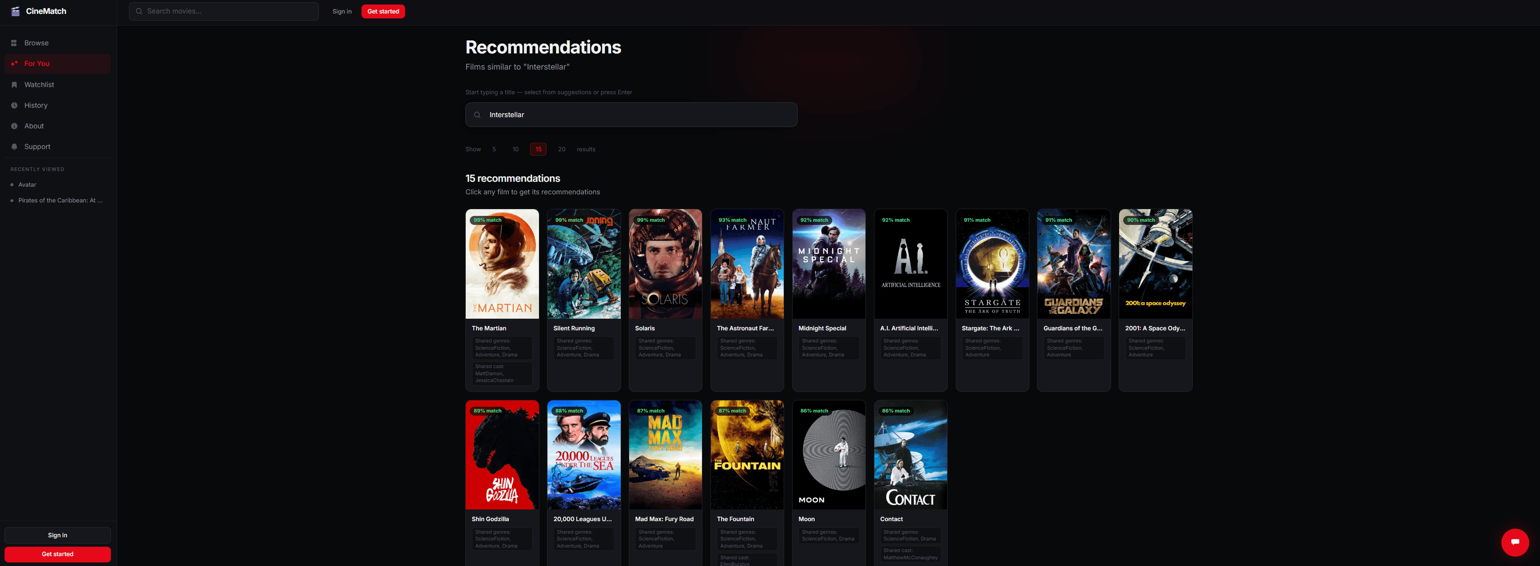Screen dimensions: 1540x566
Task: Focus the Search movies field
Action: coord(224,11)
